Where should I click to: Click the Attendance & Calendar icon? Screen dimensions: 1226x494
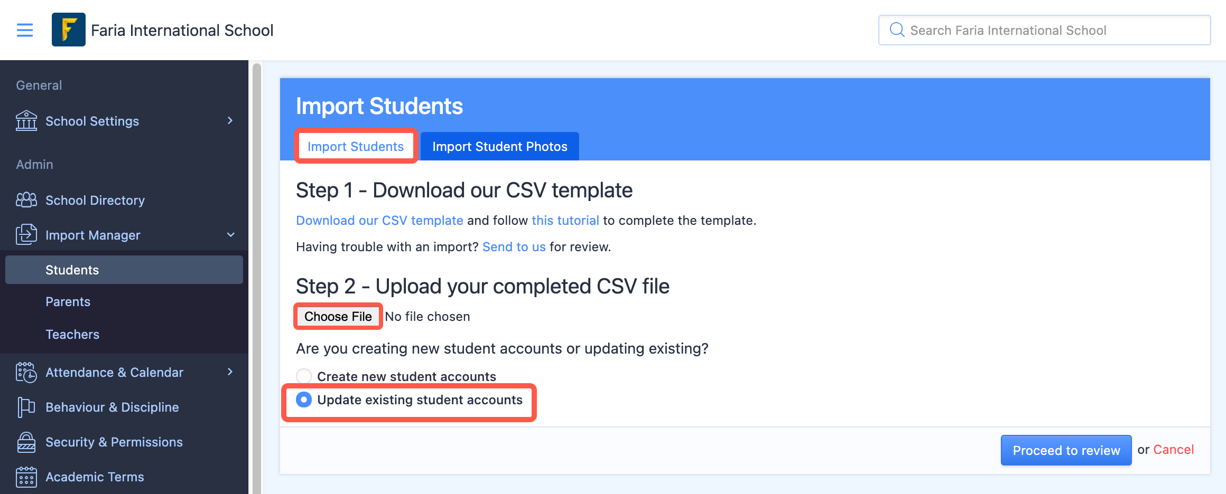point(26,372)
